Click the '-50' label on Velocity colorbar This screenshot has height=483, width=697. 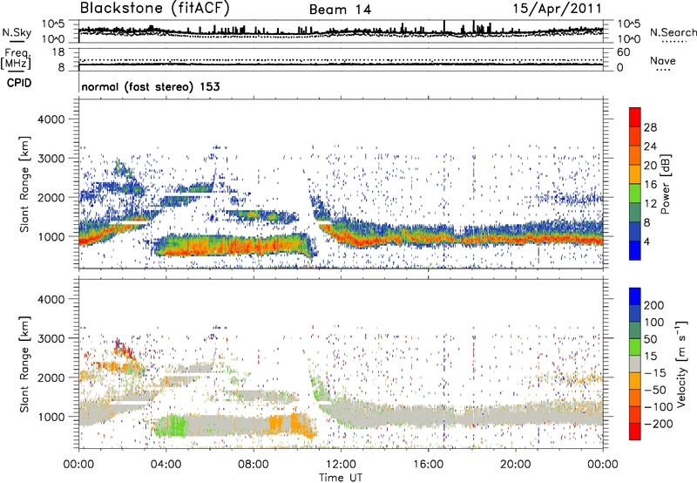[x=655, y=390]
